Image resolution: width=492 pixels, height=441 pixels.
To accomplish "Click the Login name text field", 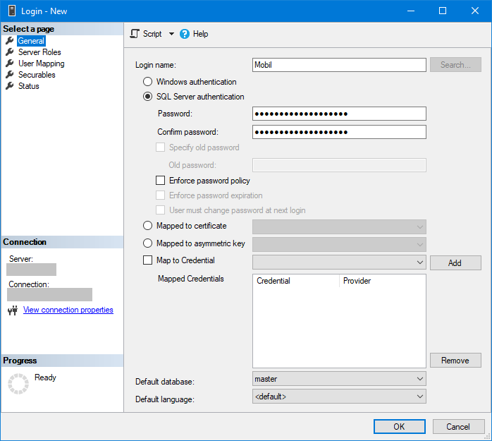I will tap(338, 65).
